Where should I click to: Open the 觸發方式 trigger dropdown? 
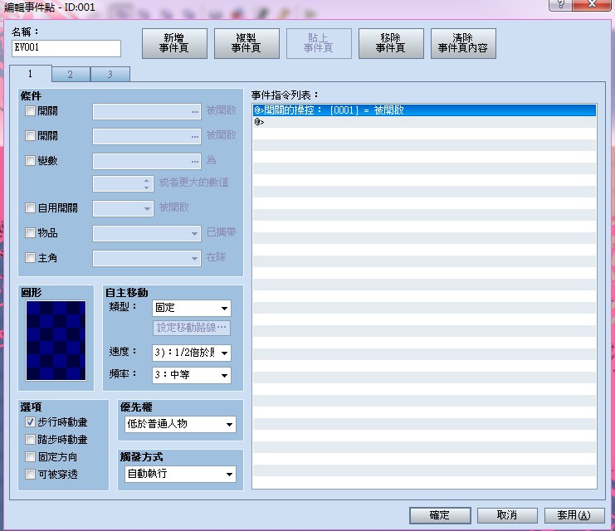tap(180, 474)
